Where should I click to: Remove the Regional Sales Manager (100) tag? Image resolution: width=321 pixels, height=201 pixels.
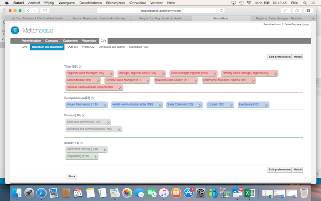tap(111, 73)
